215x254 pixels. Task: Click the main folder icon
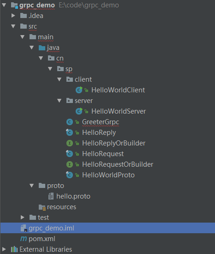(33, 37)
